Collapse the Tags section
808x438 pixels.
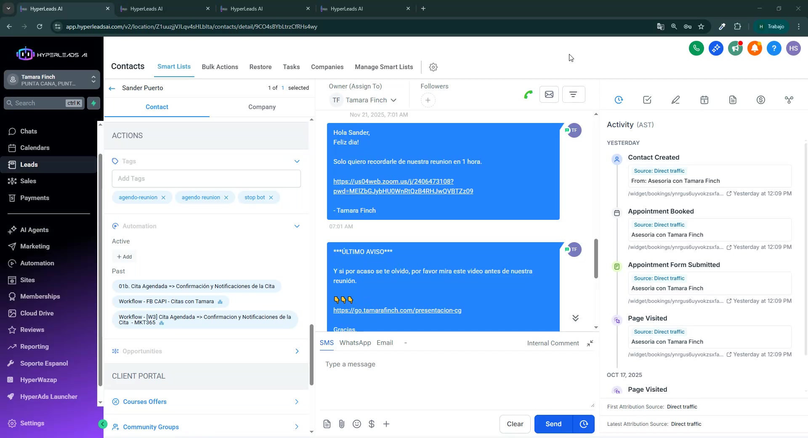coord(297,161)
